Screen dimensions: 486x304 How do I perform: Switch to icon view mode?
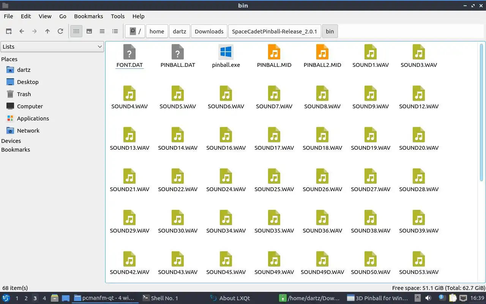click(x=76, y=32)
